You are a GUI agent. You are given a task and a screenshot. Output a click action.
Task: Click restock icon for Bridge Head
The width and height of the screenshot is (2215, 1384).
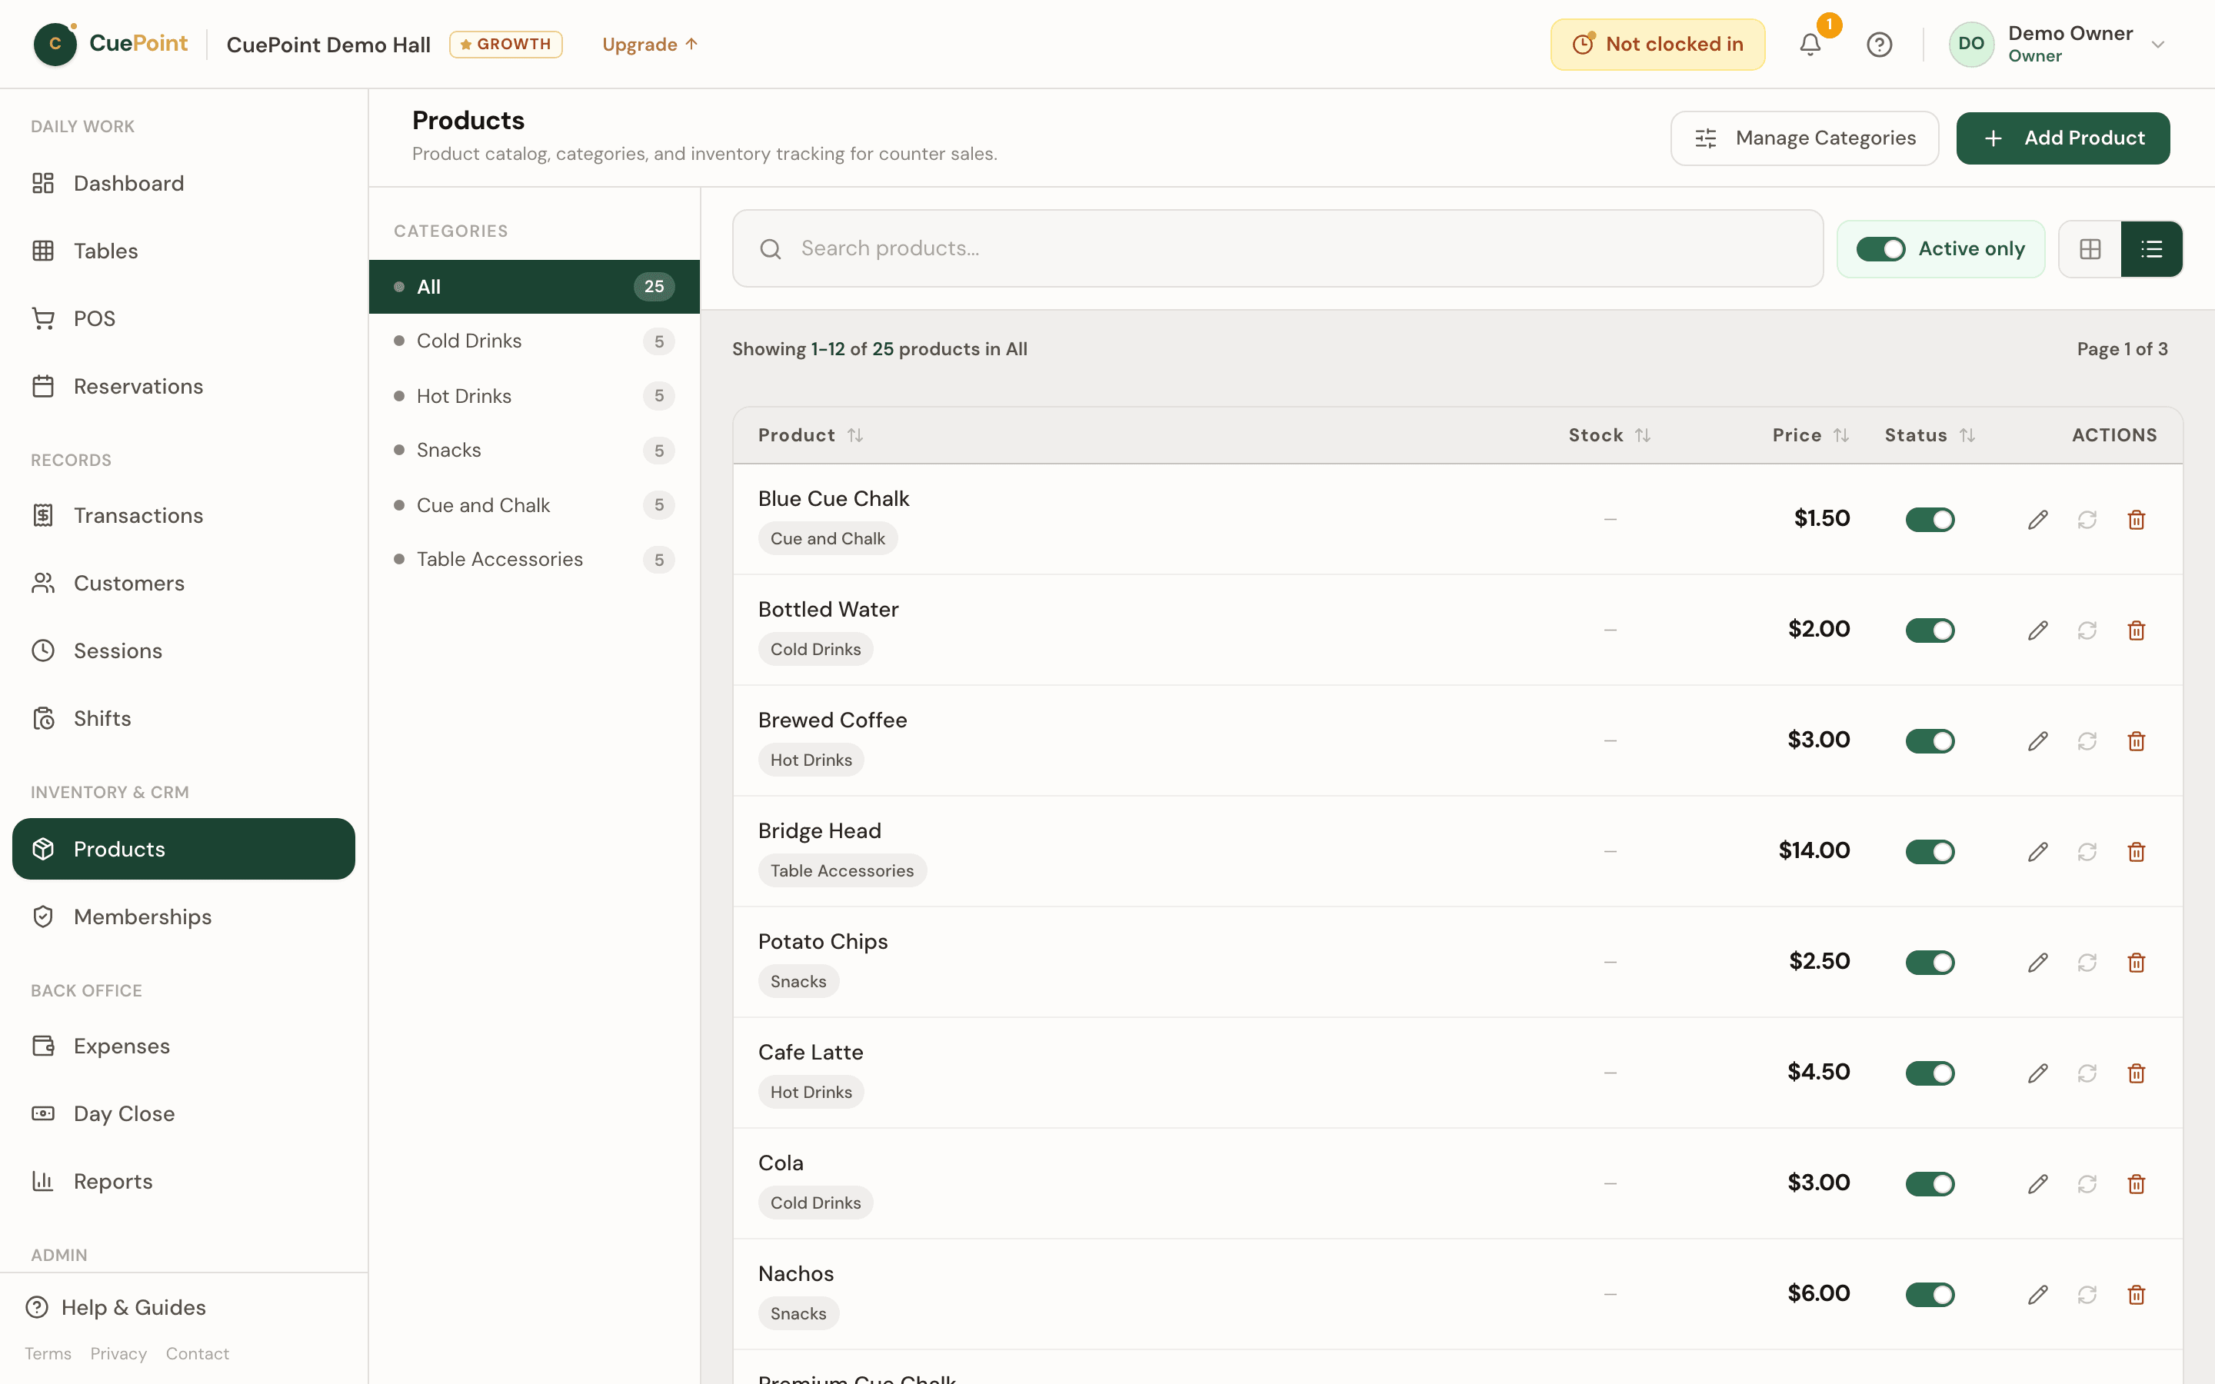coord(2087,852)
